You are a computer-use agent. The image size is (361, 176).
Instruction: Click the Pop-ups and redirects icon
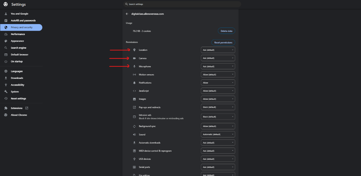pos(134,107)
